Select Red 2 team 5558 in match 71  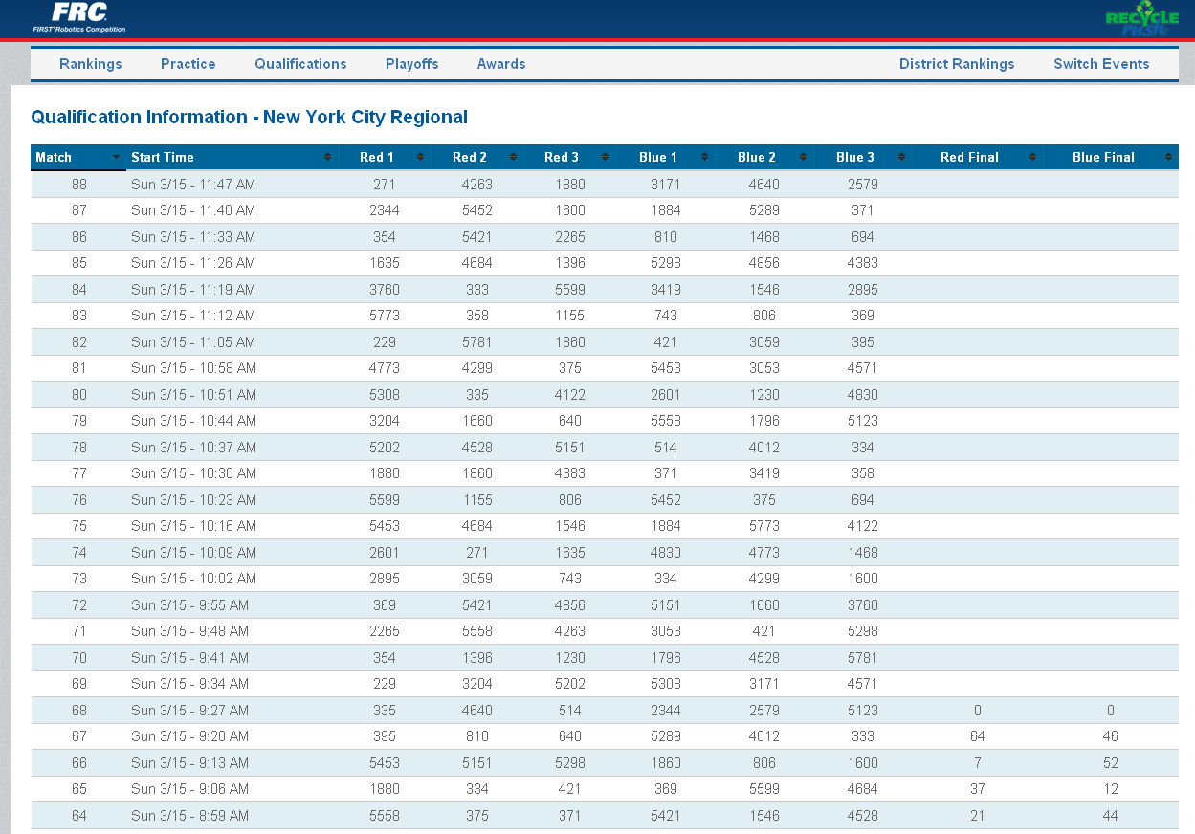(477, 631)
